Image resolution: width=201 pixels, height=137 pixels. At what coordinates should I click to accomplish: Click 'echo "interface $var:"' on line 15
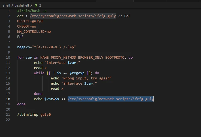click(74, 84)
